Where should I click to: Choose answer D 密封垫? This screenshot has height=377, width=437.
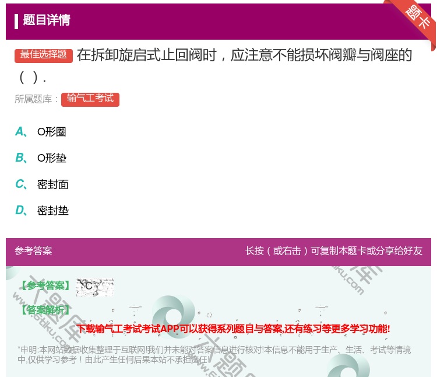click(42, 211)
